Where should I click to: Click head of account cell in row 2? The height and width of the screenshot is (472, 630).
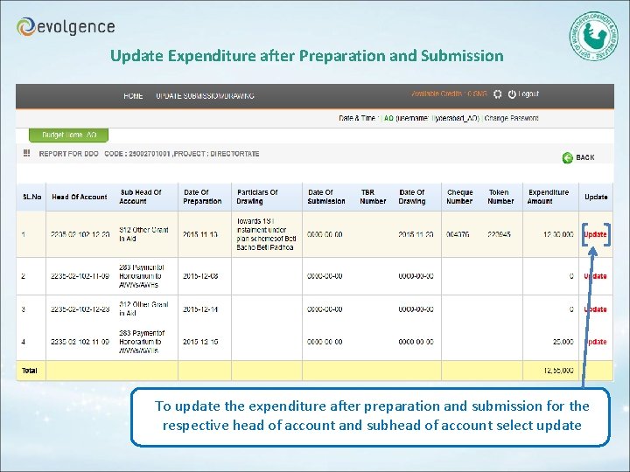pos(80,276)
